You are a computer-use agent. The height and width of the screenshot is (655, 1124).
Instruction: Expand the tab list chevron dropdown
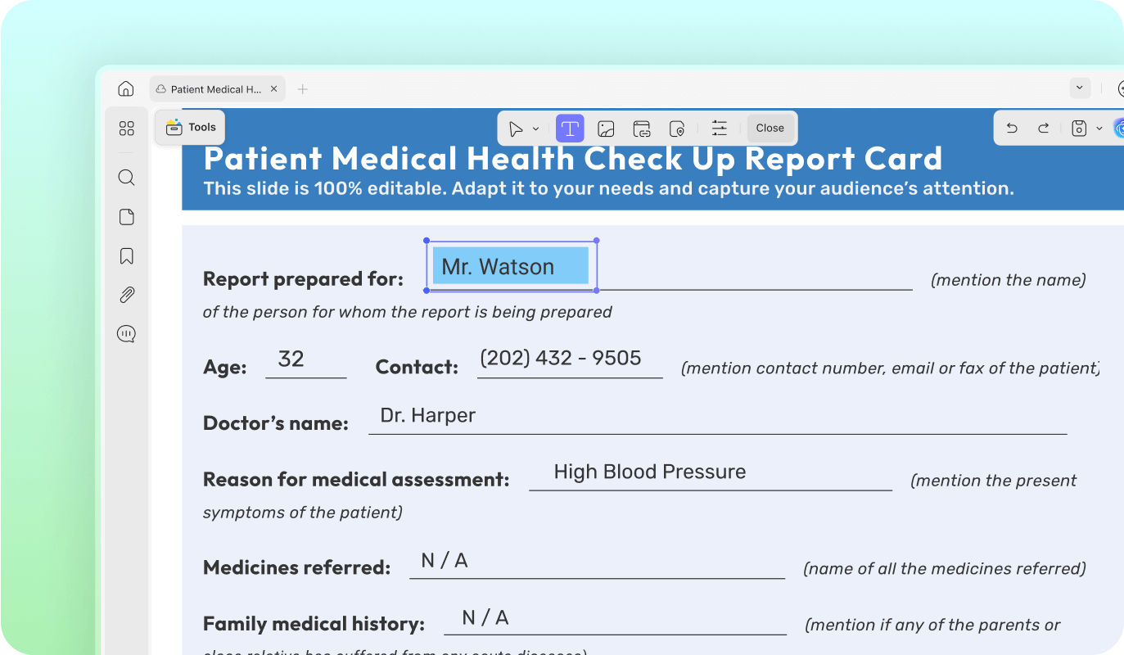click(1080, 88)
